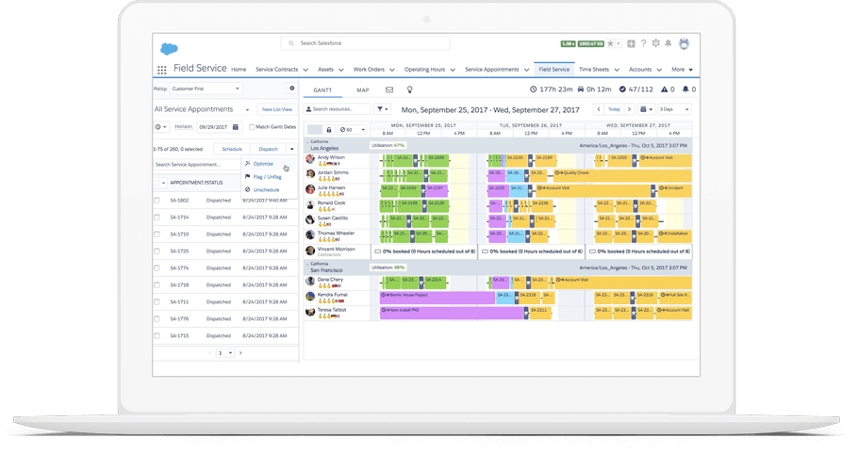
Task: Open the resource filter funnel dropdown
Action: (383, 109)
